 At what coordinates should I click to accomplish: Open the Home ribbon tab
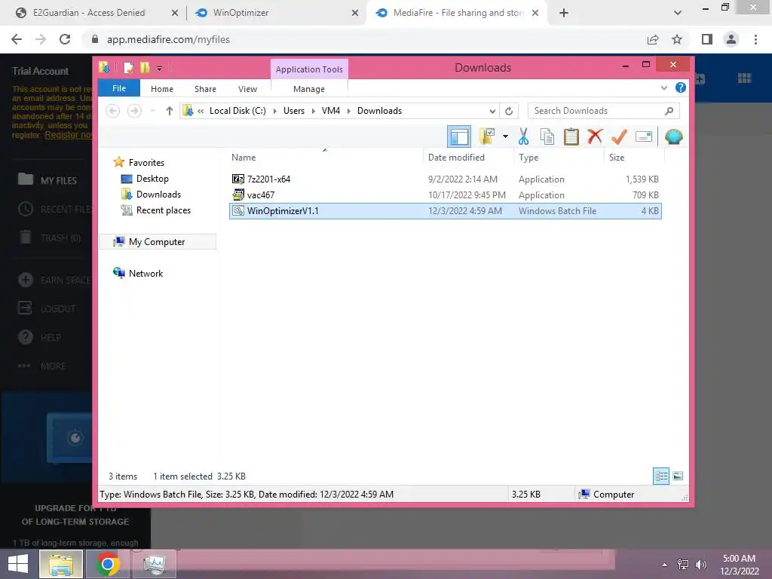162,89
